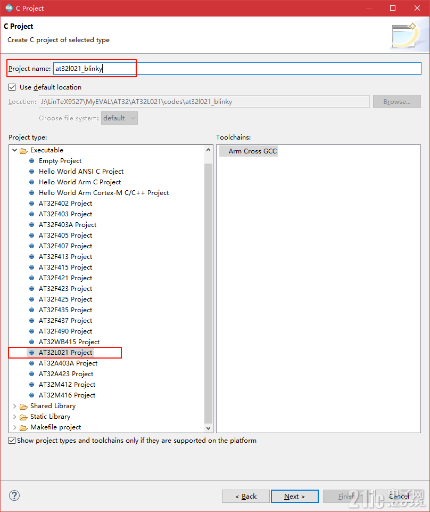Close the C Project dialog window
This screenshot has width=430, height=512.
(x=417, y=8)
